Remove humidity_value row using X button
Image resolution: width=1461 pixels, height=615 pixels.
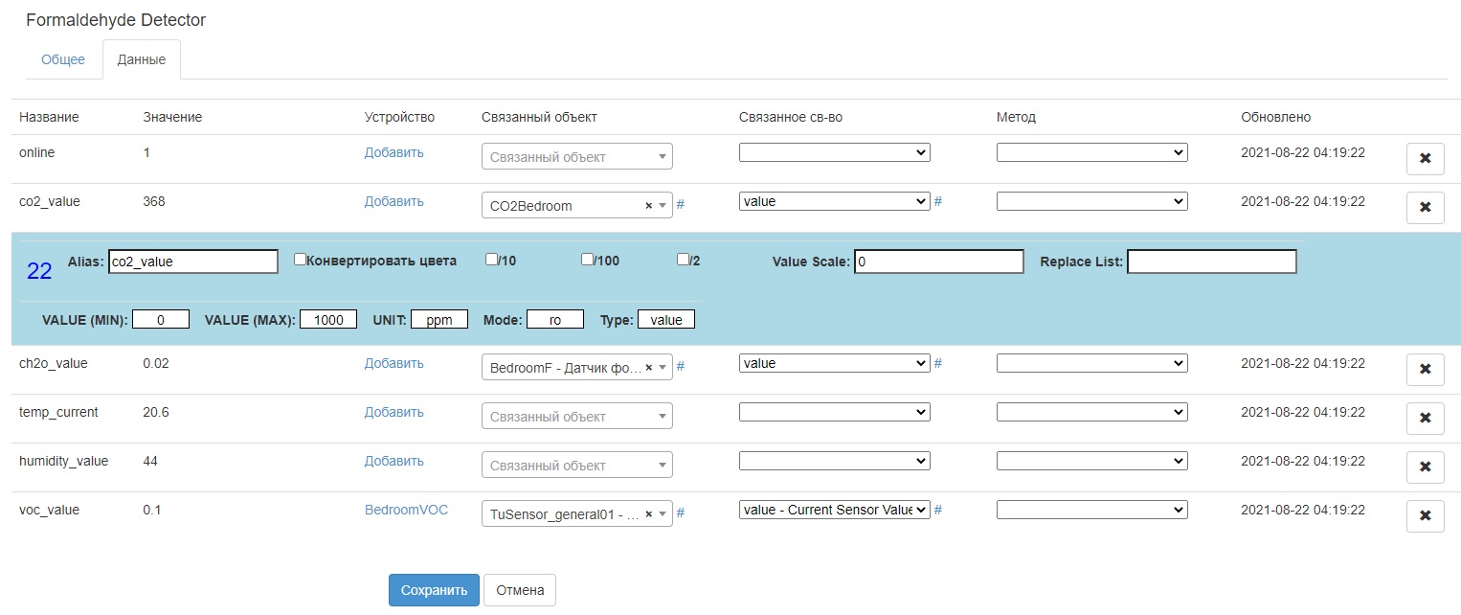coord(1425,467)
